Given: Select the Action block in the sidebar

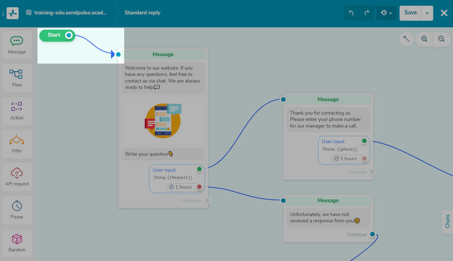Looking at the screenshot, I should tap(17, 111).
